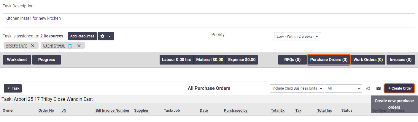
Task: Open the All filter dropdown
Action: 344,88
